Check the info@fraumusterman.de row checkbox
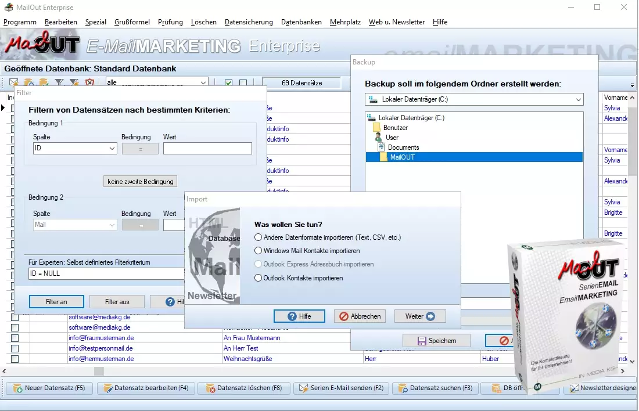Image resolution: width=639 pixels, height=411 pixels. pyautogui.click(x=15, y=338)
